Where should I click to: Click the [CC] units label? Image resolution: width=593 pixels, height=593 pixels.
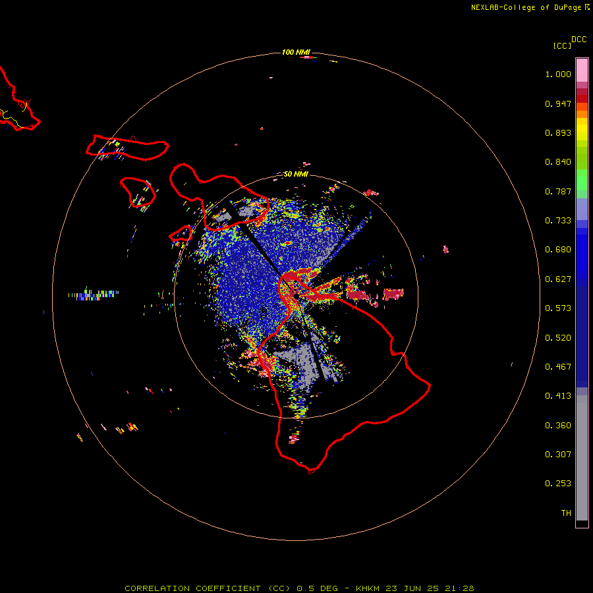click(x=562, y=46)
